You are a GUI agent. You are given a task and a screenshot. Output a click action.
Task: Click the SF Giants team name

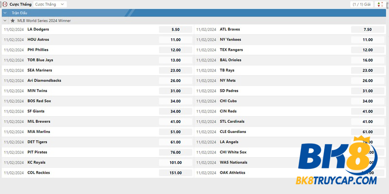coord(36,112)
